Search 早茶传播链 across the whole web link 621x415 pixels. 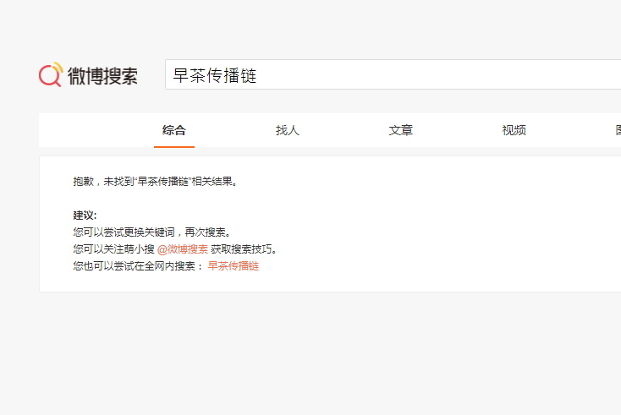pyautogui.click(x=234, y=266)
